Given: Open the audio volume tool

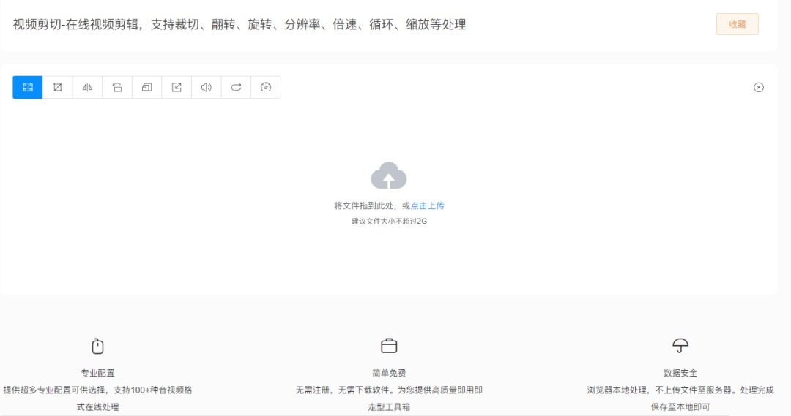Looking at the screenshot, I should pos(207,88).
